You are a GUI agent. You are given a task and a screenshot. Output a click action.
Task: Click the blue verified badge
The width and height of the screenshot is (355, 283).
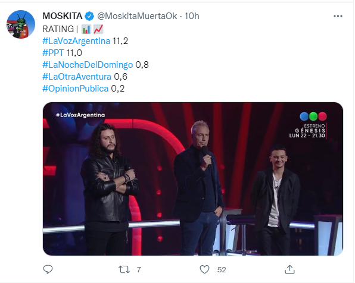89,16
